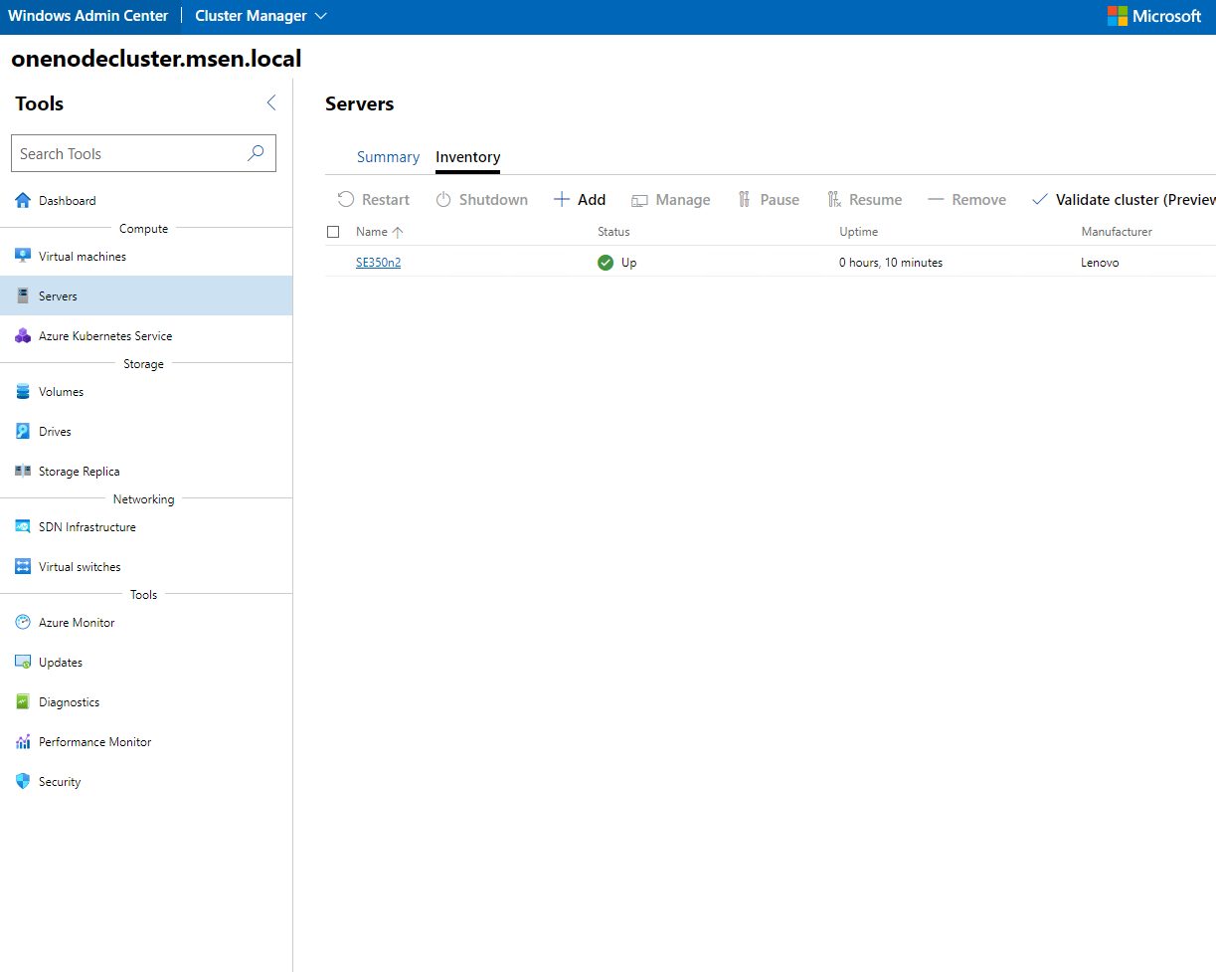The height and width of the screenshot is (972, 1216).
Task: Check the server Up status indicator
Action: coord(606,262)
